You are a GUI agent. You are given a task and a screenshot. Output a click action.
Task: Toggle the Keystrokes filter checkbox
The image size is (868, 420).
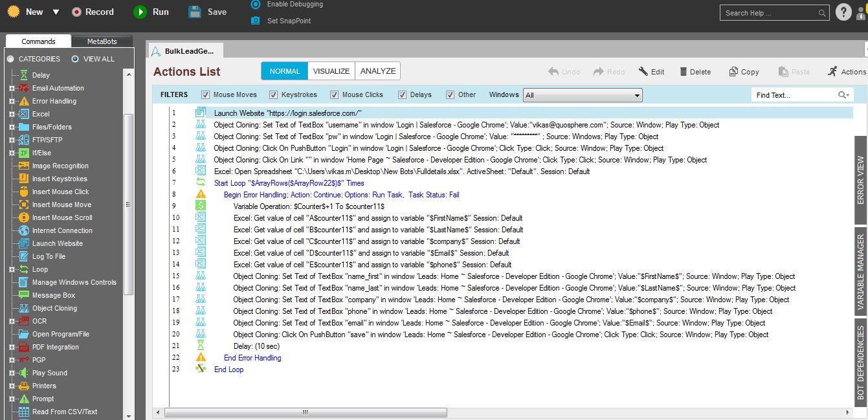tap(274, 94)
